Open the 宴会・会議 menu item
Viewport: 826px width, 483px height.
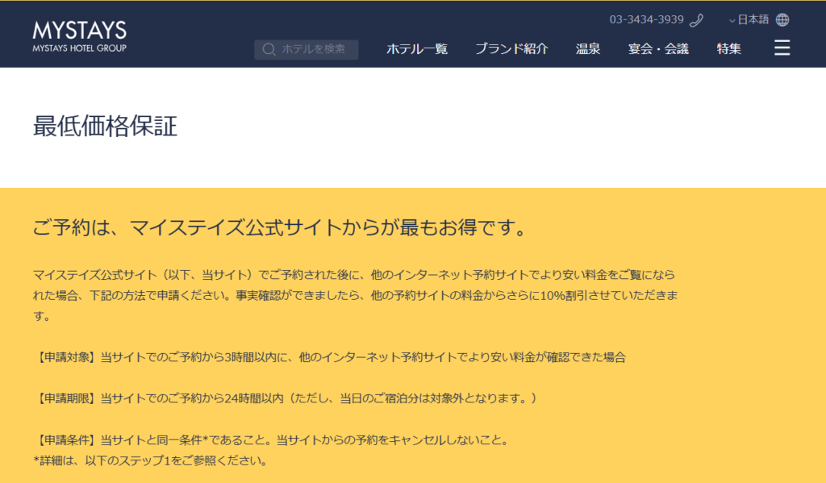[x=658, y=49]
